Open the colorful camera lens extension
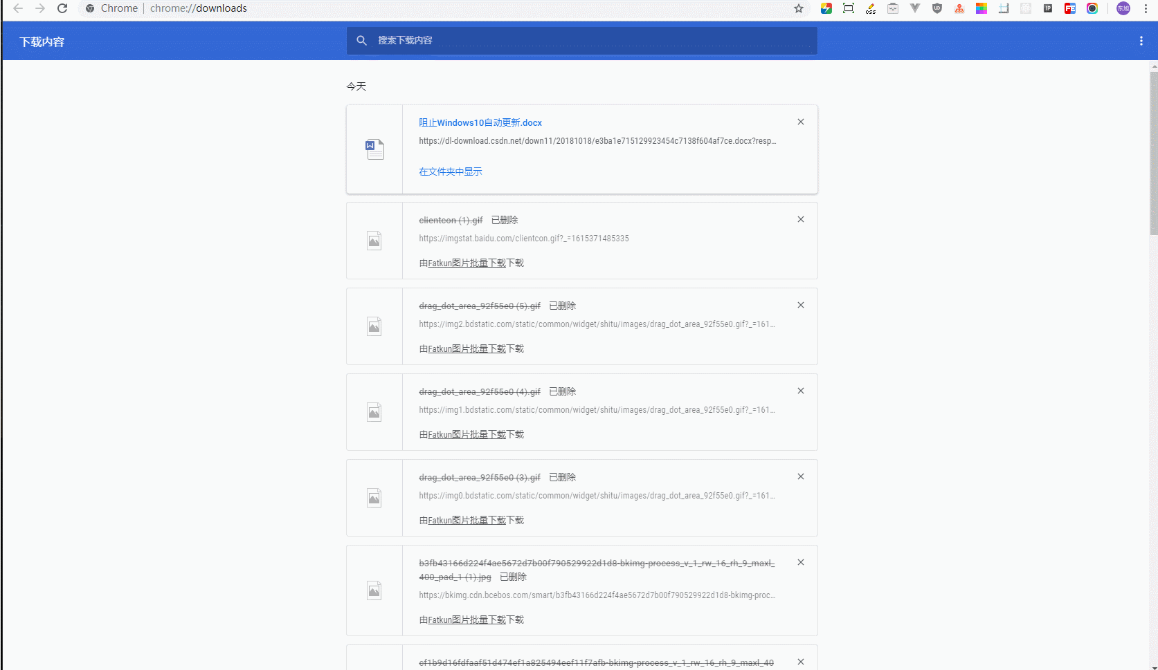Screen dimensions: 1158x670 click(x=1092, y=8)
